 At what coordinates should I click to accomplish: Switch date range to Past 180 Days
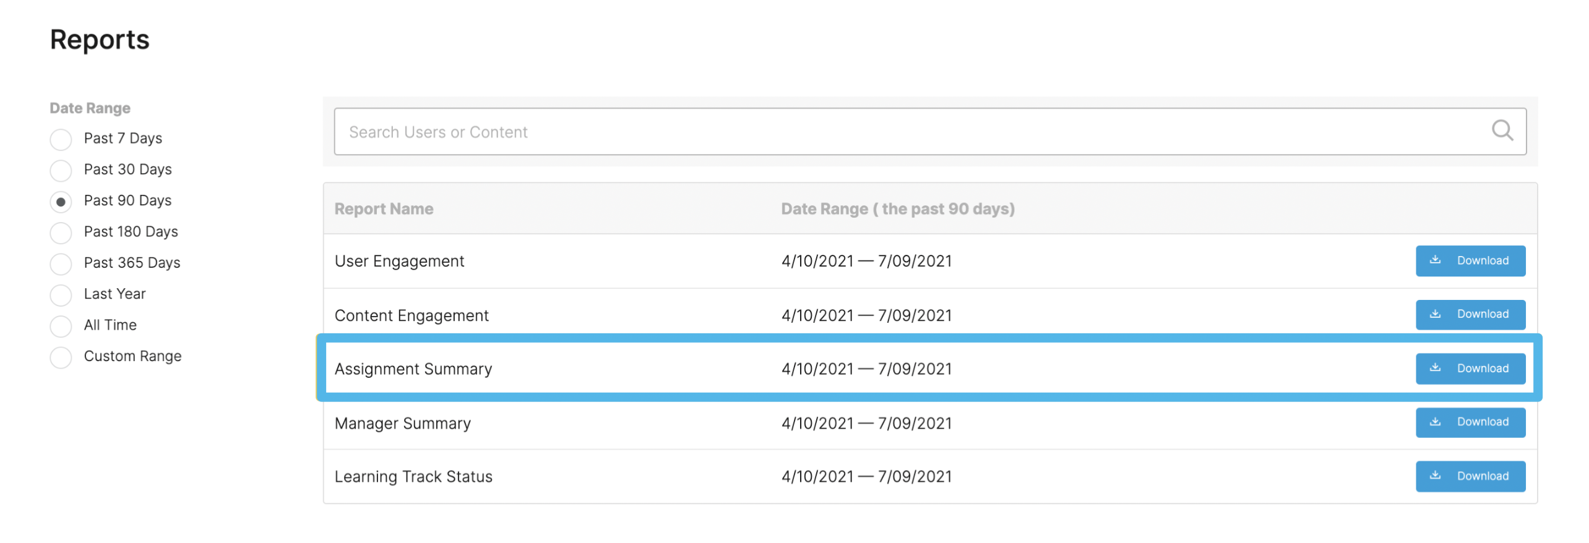click(x=61, y=233)
